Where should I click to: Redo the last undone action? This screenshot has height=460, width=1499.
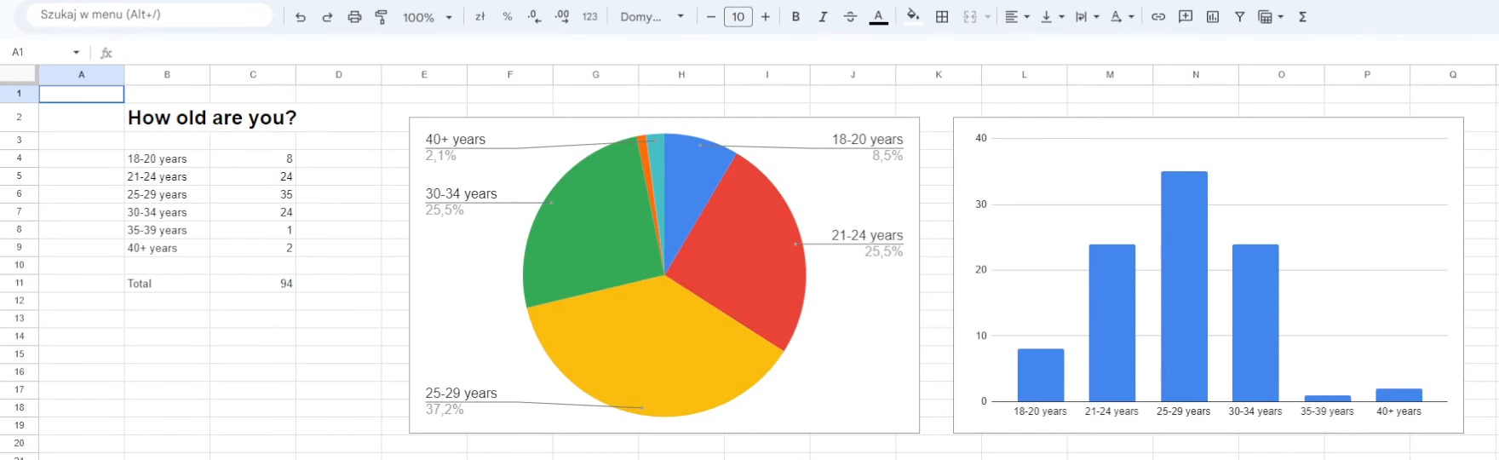[x=327, y=17]
